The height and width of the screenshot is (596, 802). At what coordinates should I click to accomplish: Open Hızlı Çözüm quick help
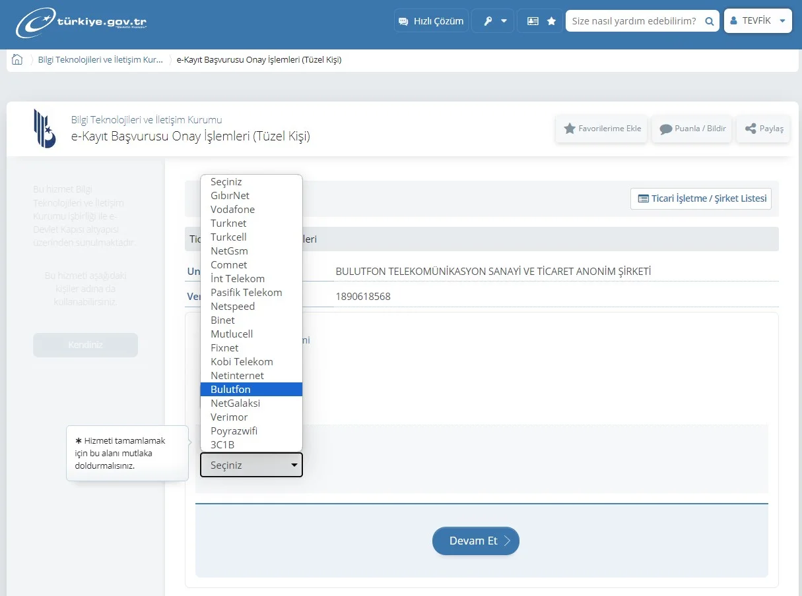[x=431, y=21]
